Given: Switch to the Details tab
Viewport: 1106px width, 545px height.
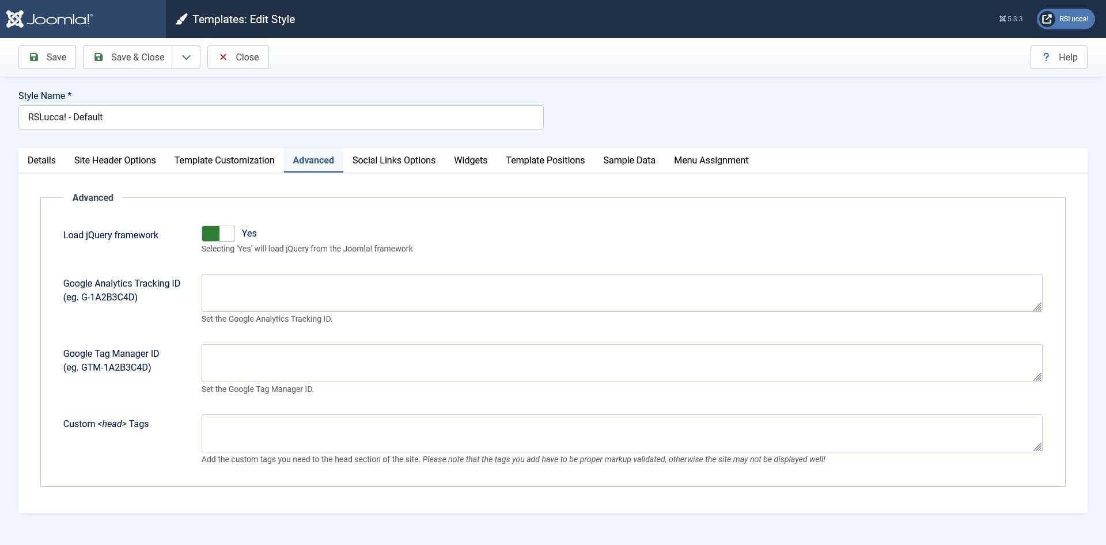Looking at the screenshot, I should pyautogui.click(x=41, y=161).
